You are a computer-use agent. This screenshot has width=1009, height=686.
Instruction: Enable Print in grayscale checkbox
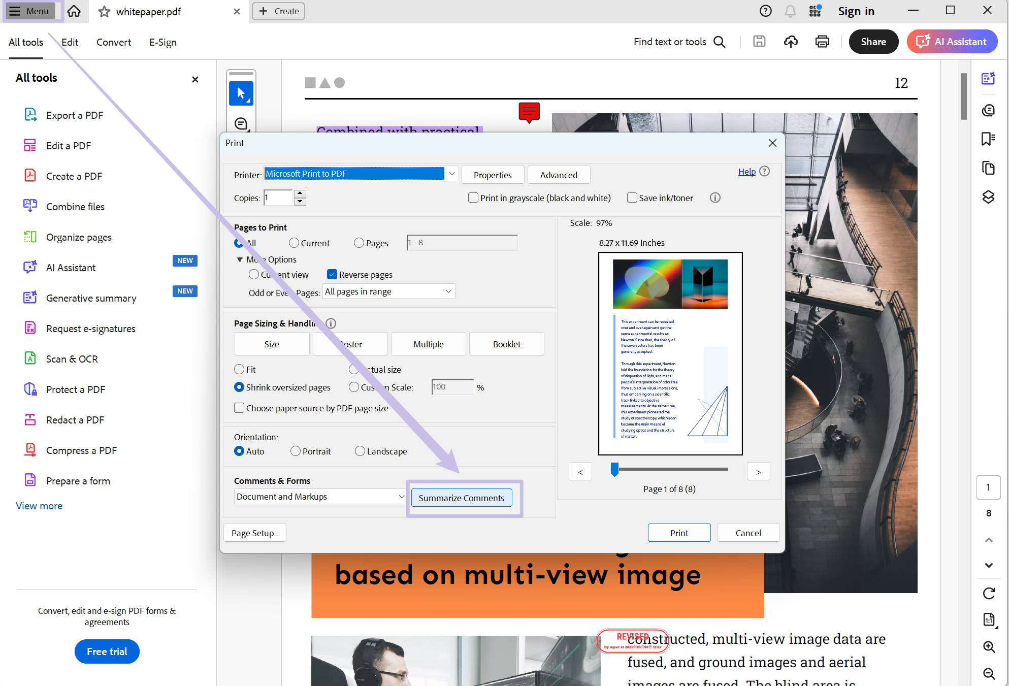click(473, 198)
